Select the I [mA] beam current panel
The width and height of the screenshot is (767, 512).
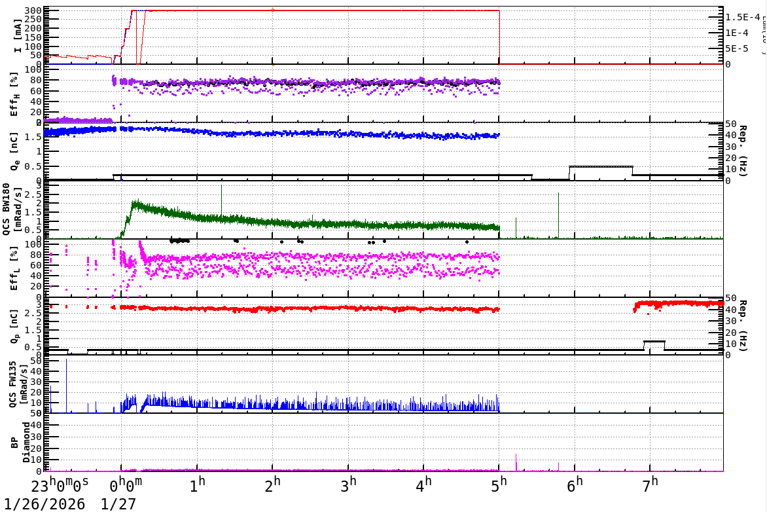pyautogui.click(x=16, y=33)
